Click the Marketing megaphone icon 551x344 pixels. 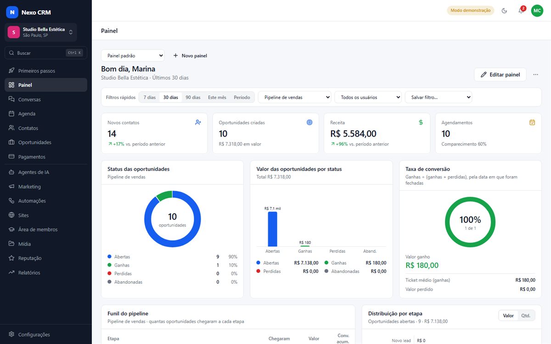click(x=11, y=187)
